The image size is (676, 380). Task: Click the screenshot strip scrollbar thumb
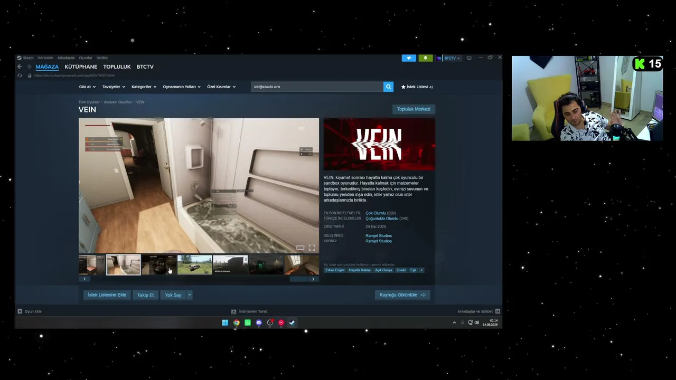[298, 279]
